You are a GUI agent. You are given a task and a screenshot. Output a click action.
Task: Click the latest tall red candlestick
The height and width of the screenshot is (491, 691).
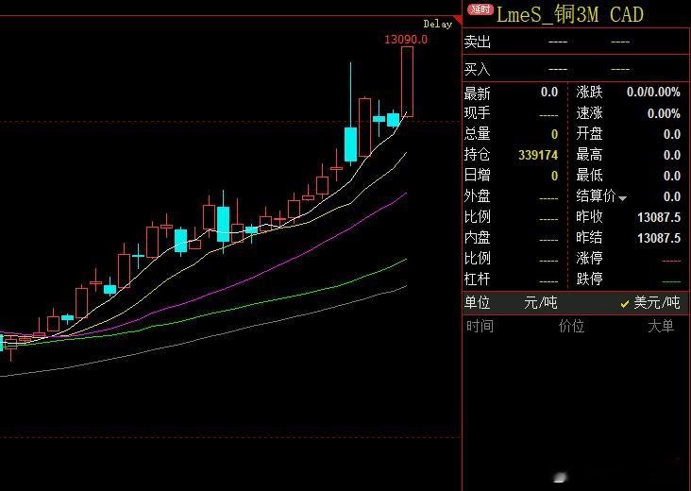407,81
